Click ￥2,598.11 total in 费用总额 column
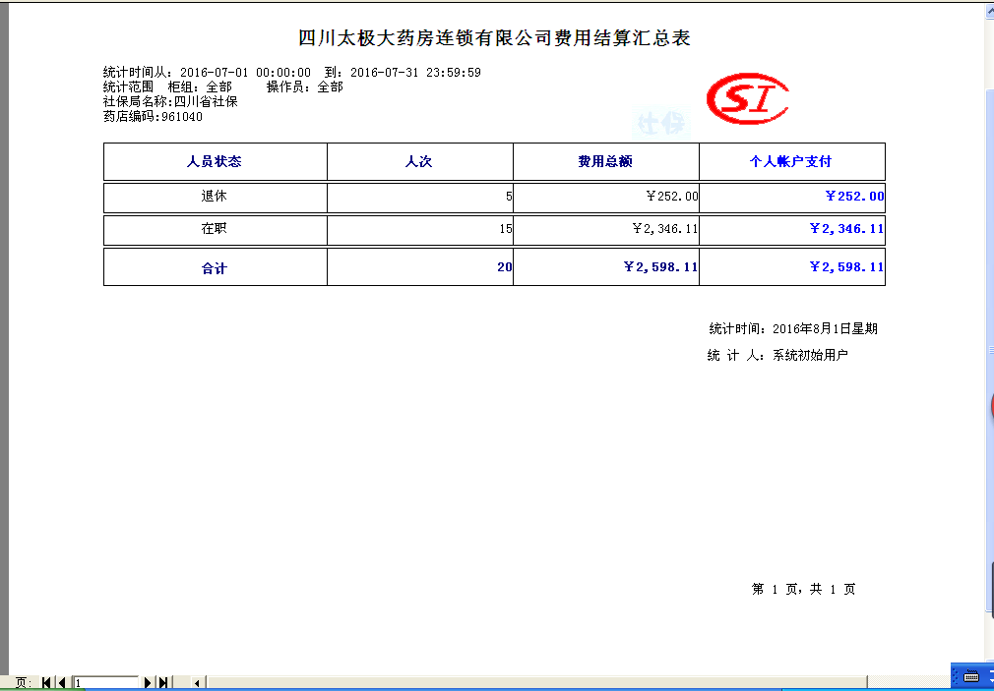Screen dimensions: 994x691 661,266
